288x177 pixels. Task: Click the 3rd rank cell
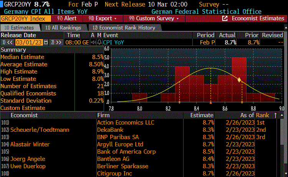coord(261,137)
